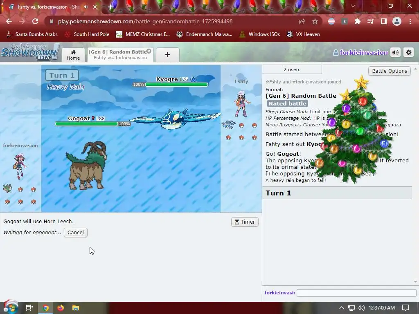The image size is (419, 314).
Task: Click the Kyogre team icon under Fshty
Action: click(x=229, y=124)
